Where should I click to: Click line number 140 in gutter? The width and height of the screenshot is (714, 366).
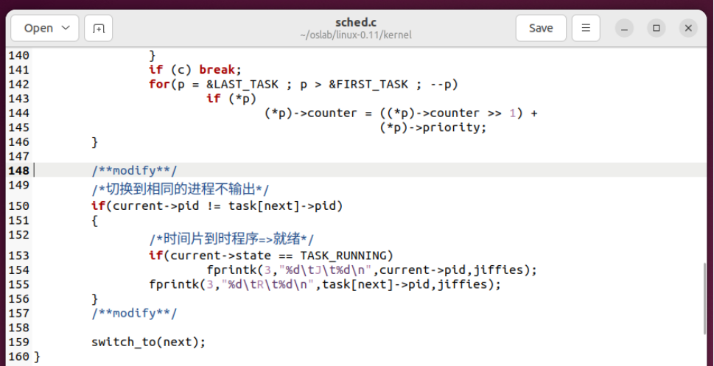pos(18,55)
